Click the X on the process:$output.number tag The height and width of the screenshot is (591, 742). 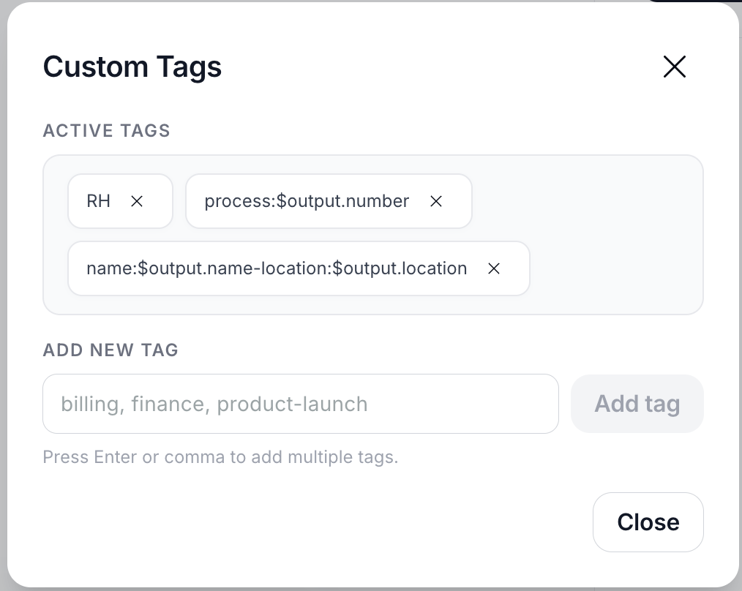(436, 201)
